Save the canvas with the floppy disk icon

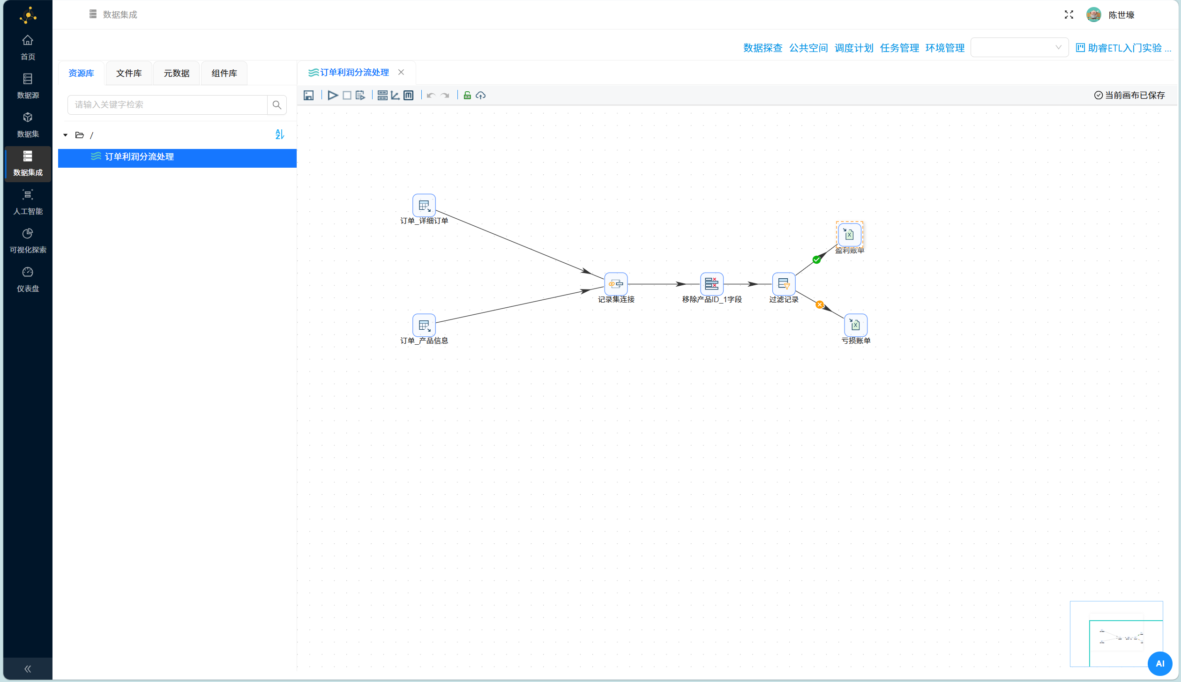308,96
